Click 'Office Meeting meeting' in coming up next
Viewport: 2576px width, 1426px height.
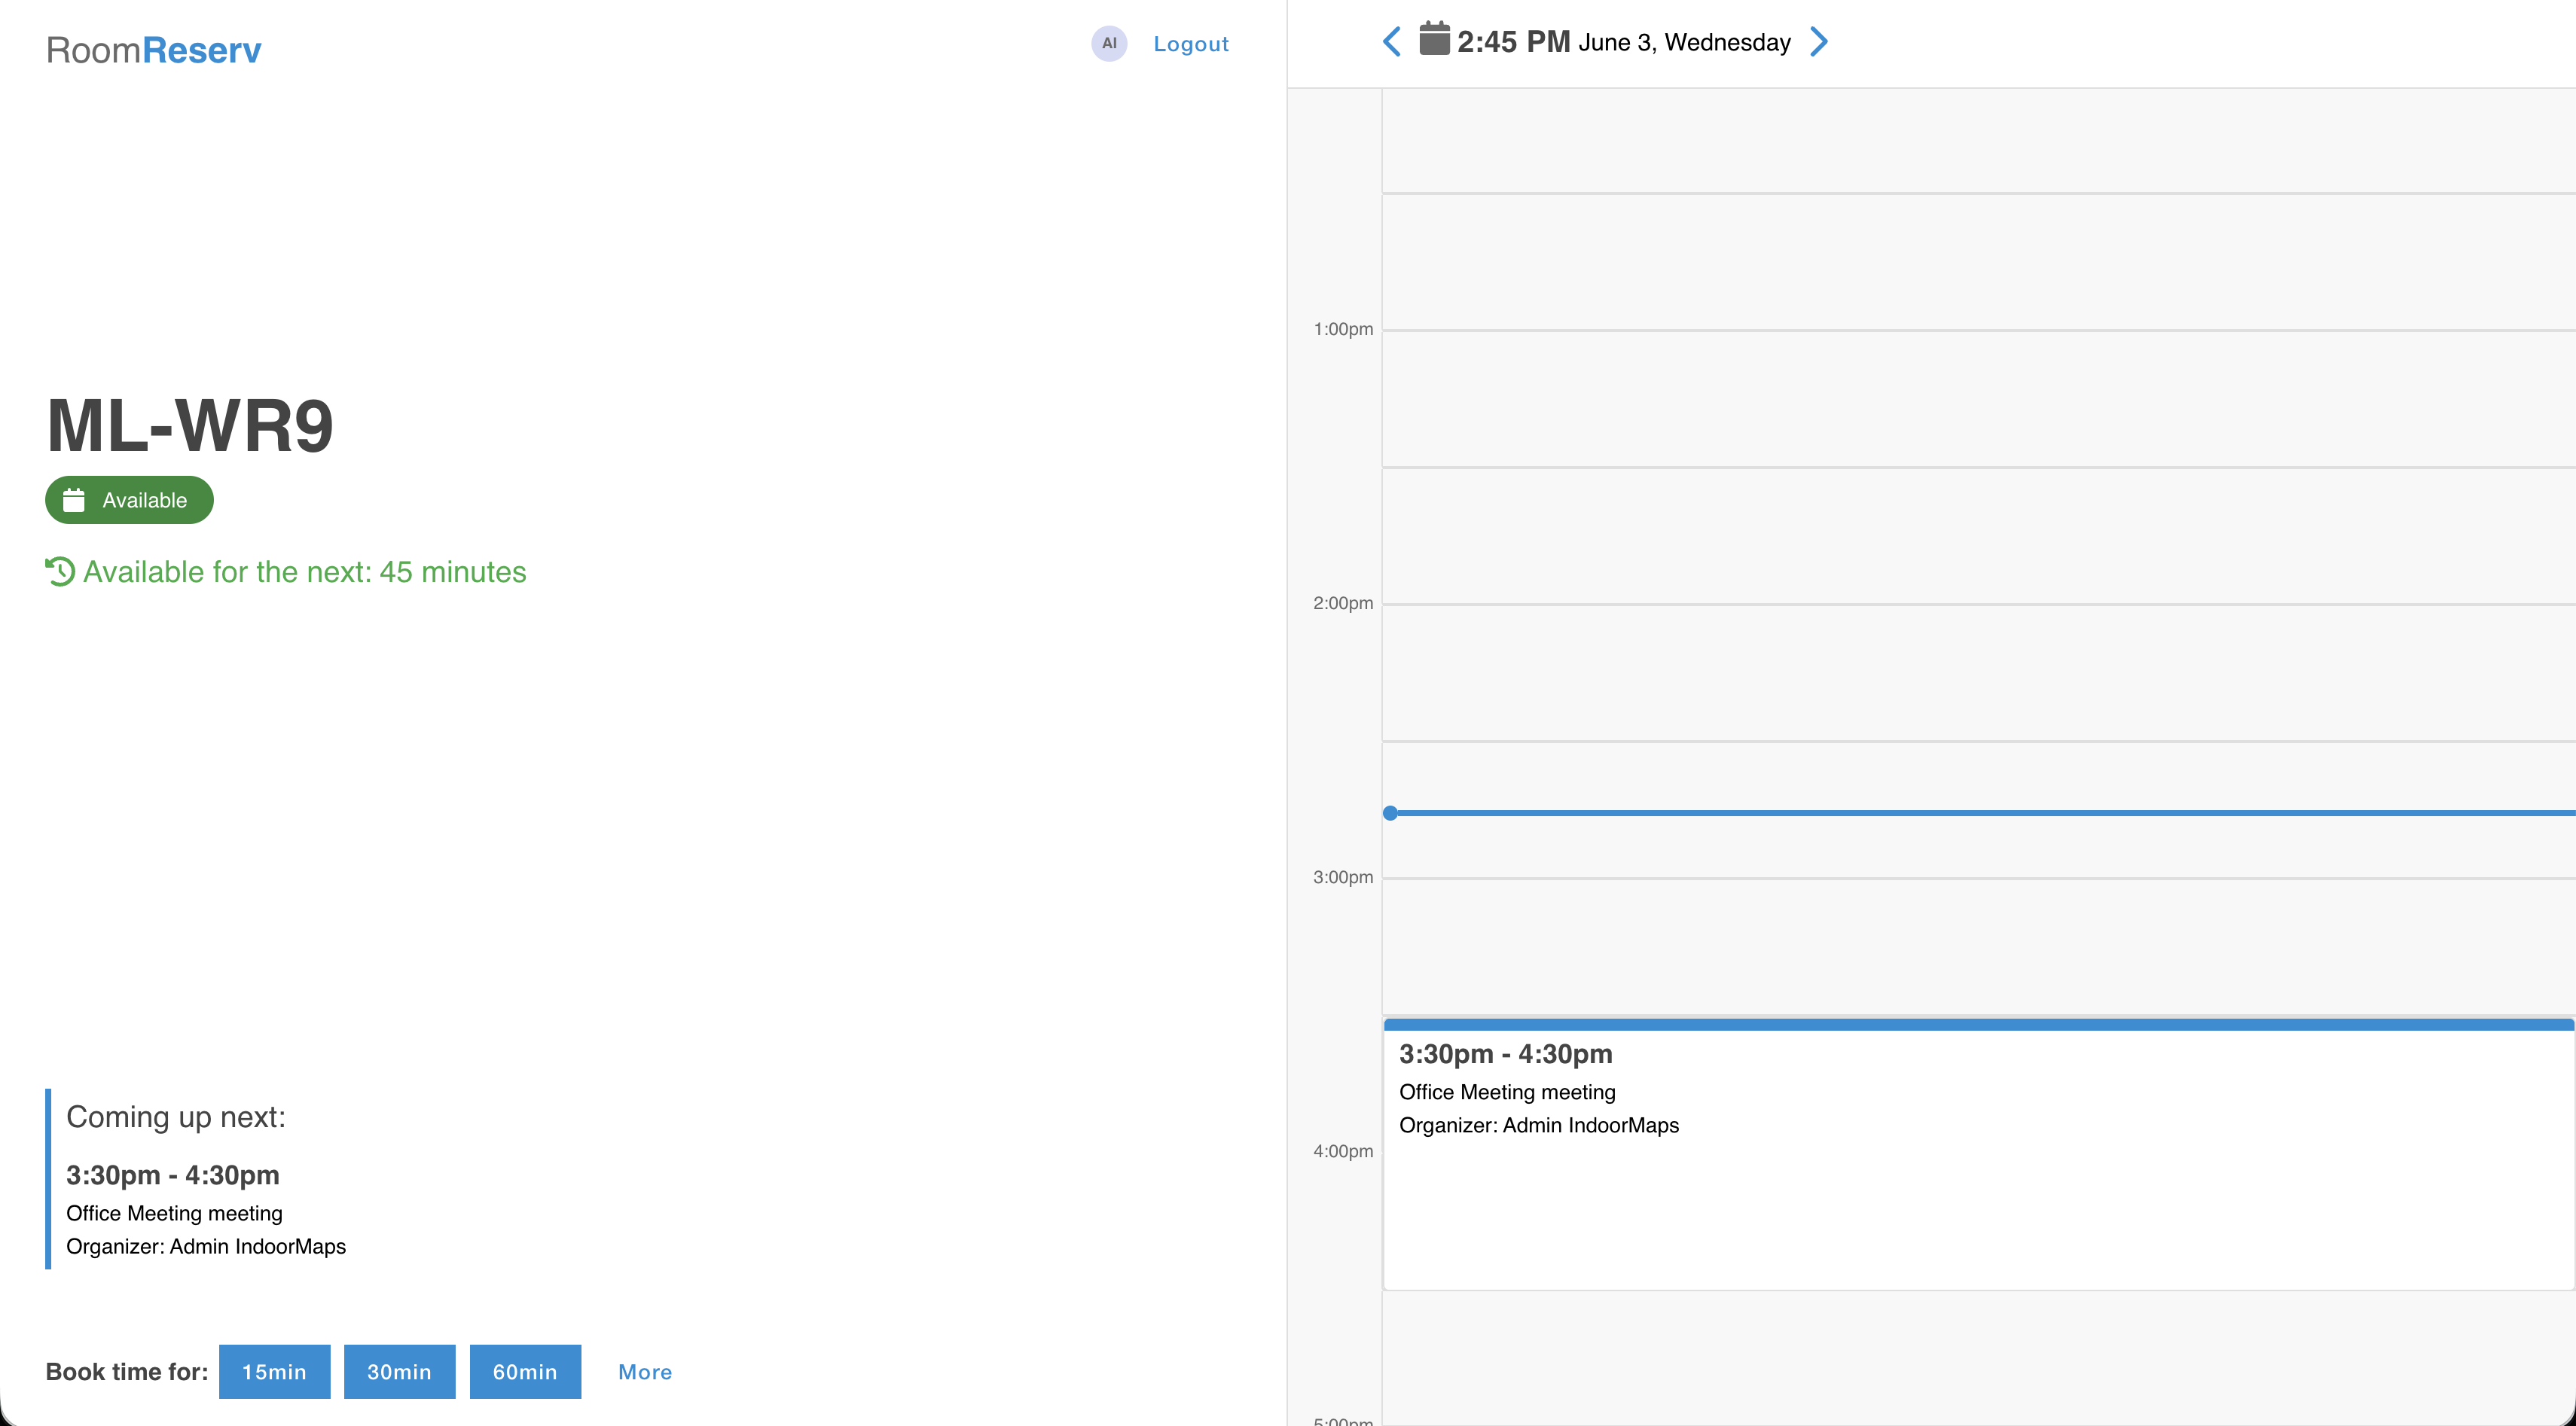pyautogui.click(x=174, y=1213)
